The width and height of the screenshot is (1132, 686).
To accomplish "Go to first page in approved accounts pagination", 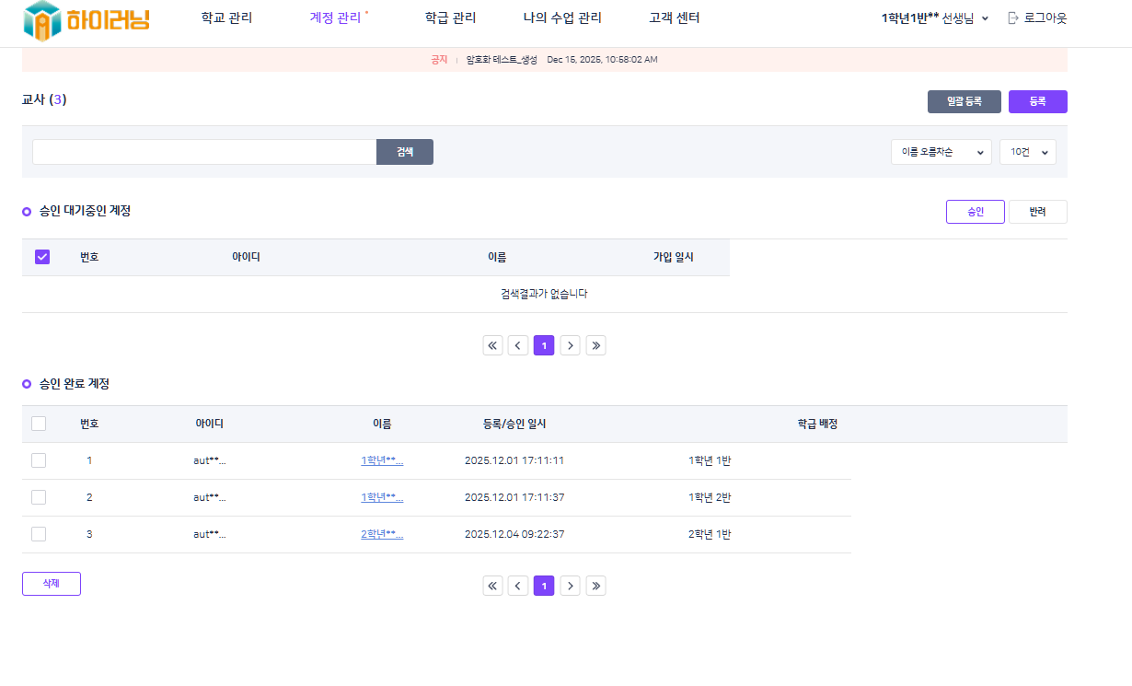I will [492, 586].
